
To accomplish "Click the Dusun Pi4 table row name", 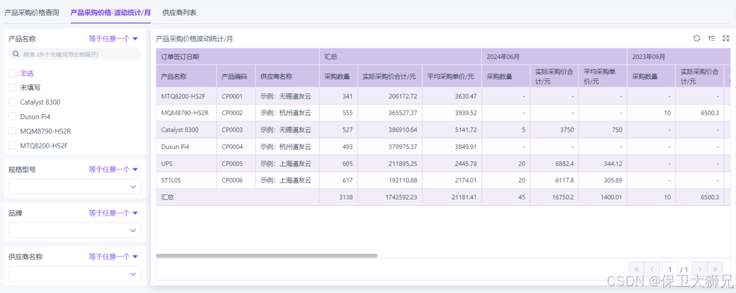I will click(x=175, y=146).
